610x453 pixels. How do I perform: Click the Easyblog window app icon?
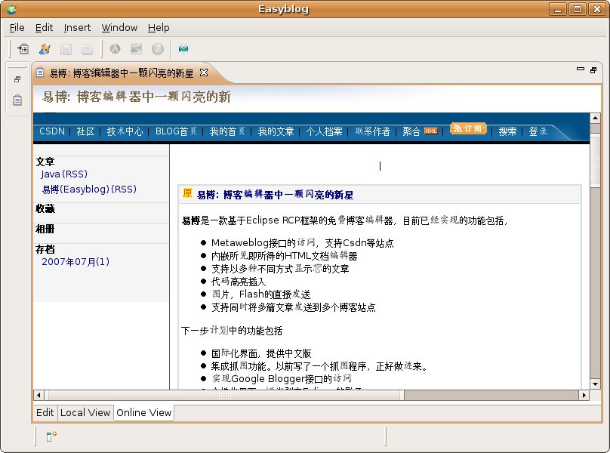click(x=11, y=9)
